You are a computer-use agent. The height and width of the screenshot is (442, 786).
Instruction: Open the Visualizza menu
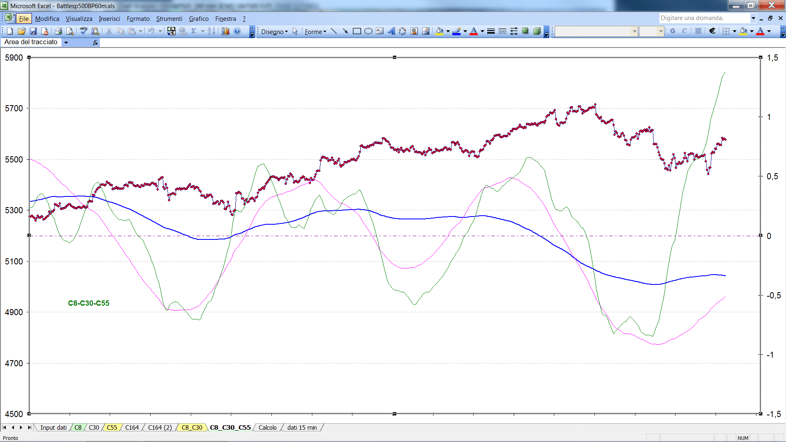[x=79, y=18]
